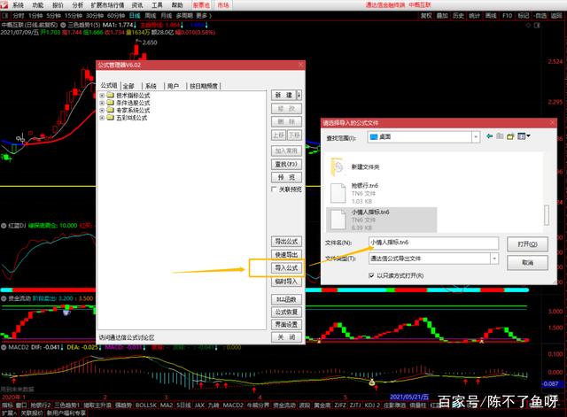567x417 pixels.
Task: Toggle the 关联预览 checkbox
Action: 274,189
